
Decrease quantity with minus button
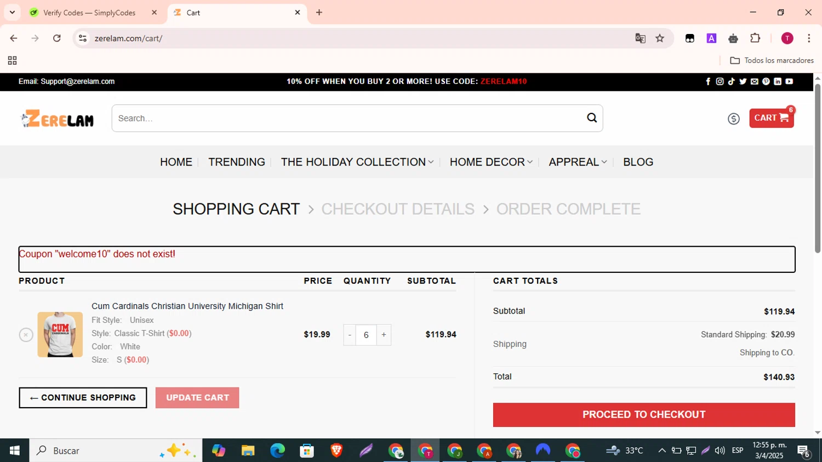(x=350, y=335)
